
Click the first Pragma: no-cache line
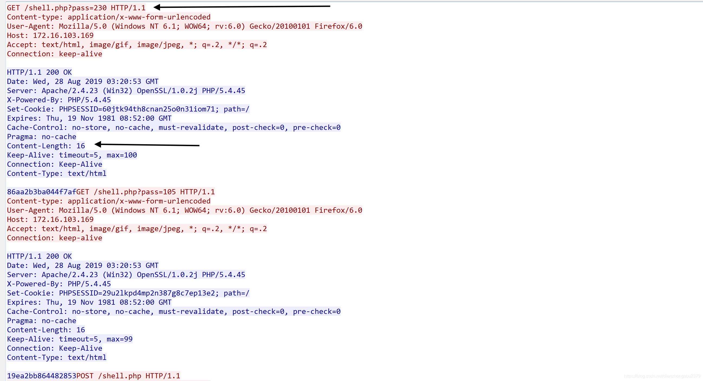[x=41, y=137]
